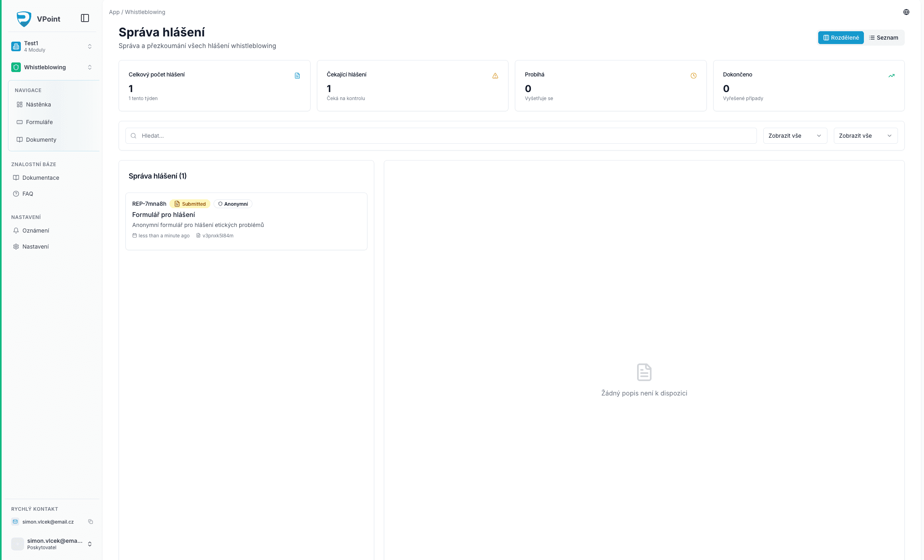Expand the Test1 organization switcher
The image size is (924, 560).
[52, 46]
